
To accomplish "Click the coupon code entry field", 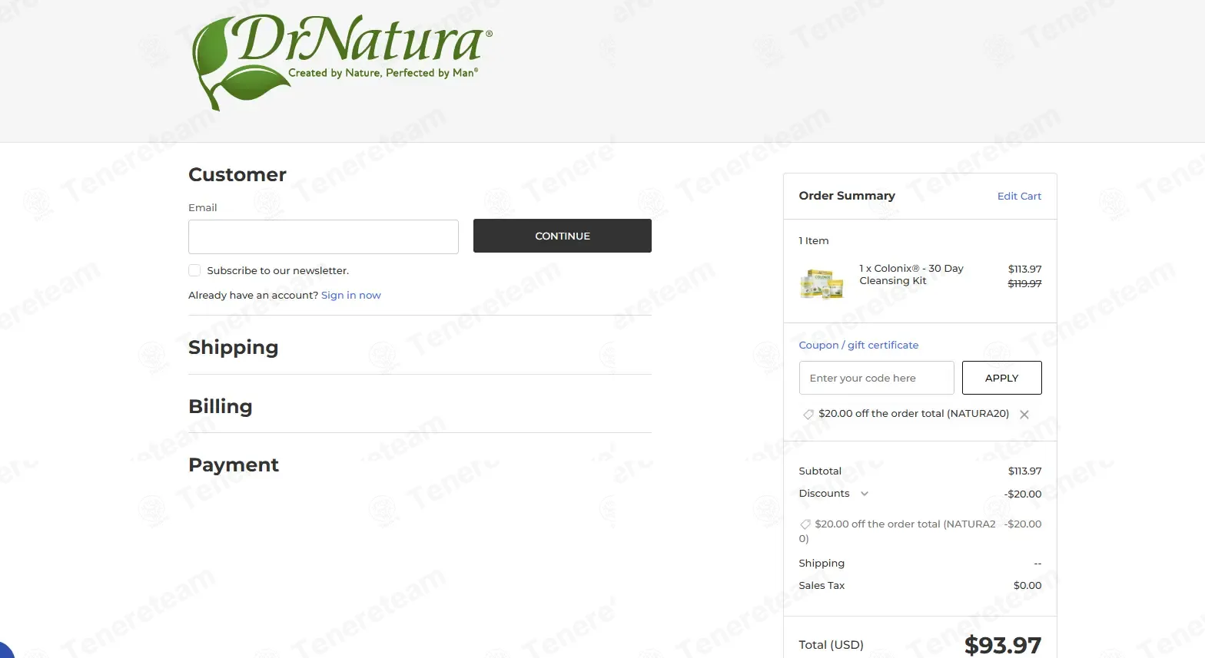I will [x=877, y=378].
